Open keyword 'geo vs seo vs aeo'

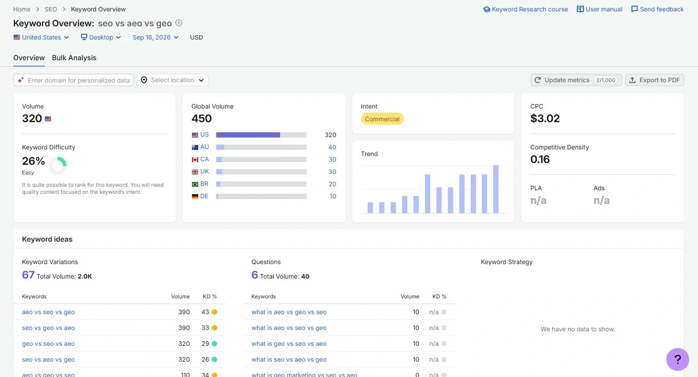click(48, 344)
